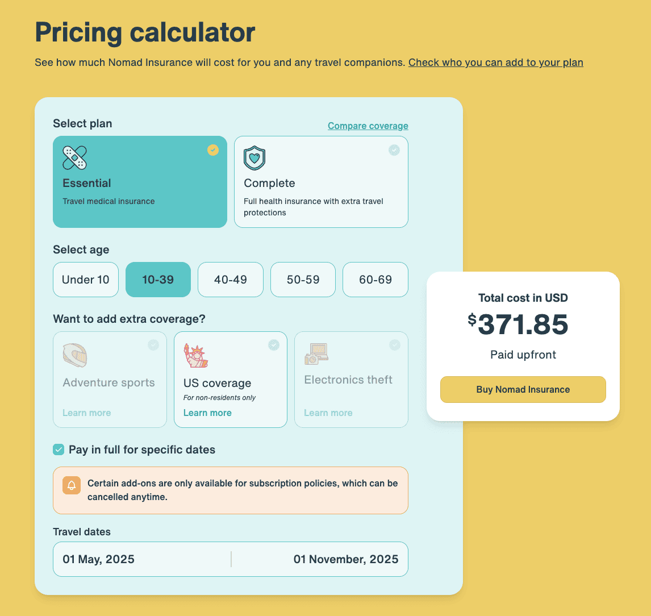The height and width of the screenshot is (616, 651).
Task: Open the start date 01 May, 2025
Action: [x=99, y=559]
